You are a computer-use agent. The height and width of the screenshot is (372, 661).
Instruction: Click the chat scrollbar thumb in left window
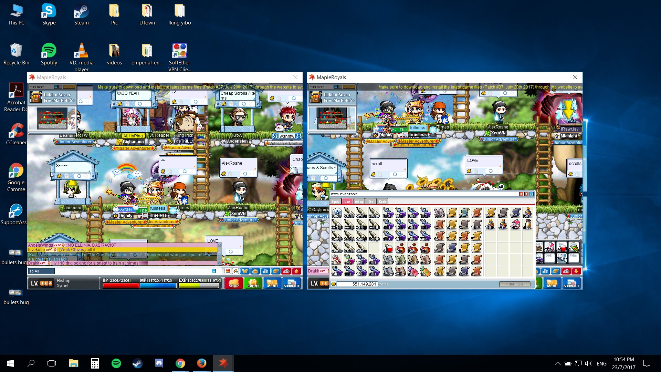pos(219,256)
